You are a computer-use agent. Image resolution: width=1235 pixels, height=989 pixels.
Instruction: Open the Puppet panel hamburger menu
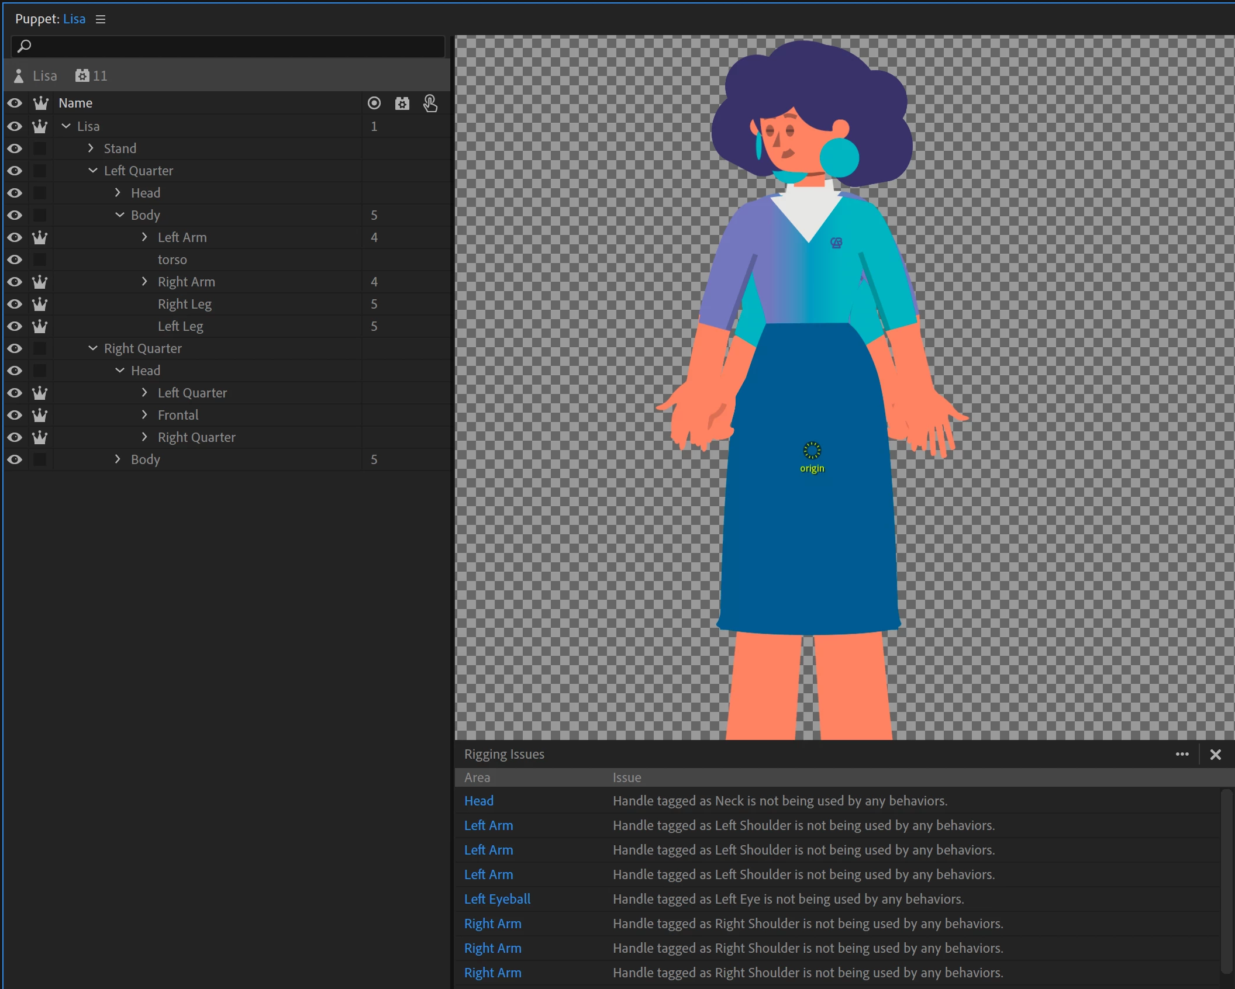click(101, 19)
